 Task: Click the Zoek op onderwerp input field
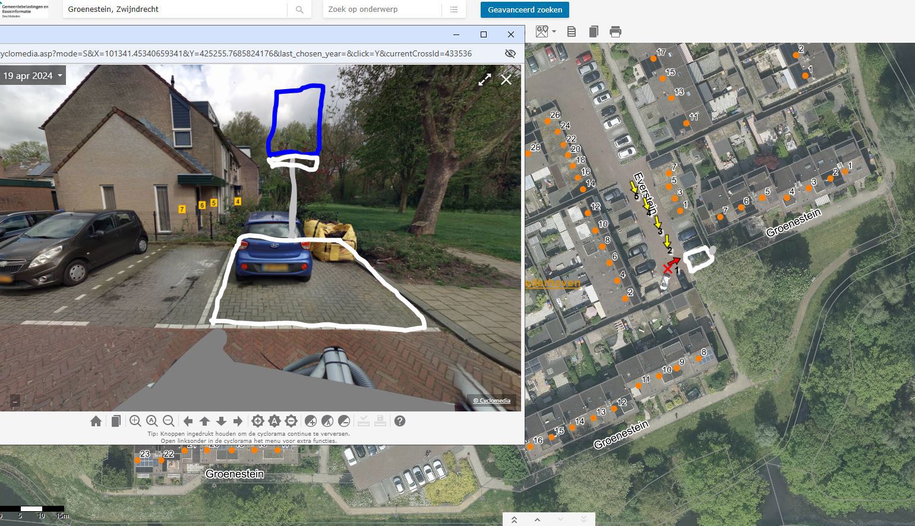pyautogui.click(x=383, y=9)
